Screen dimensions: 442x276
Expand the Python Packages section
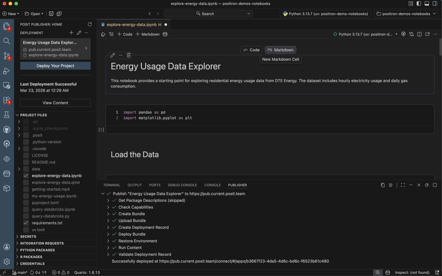pyautogui.click(x=56, y=250)
